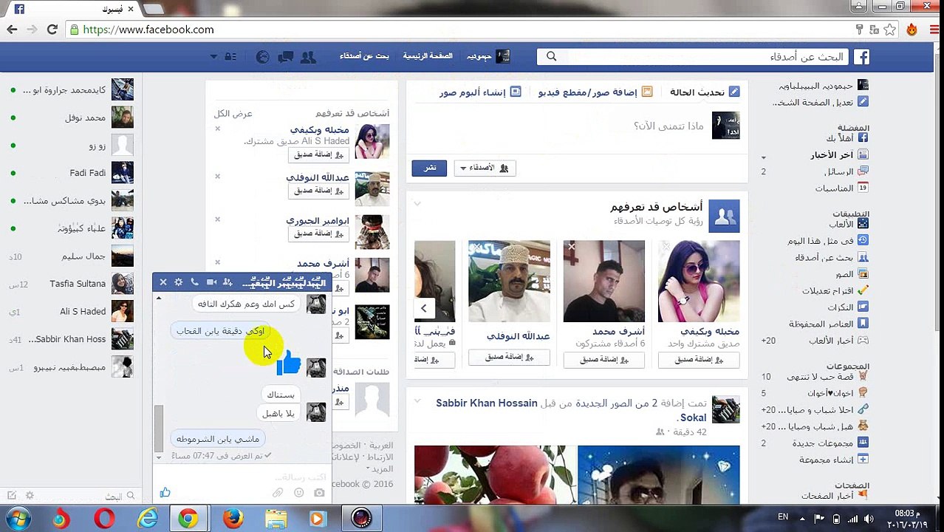
Task: Click عرض الكل in suggestions panel
Action: pos(233,114)
